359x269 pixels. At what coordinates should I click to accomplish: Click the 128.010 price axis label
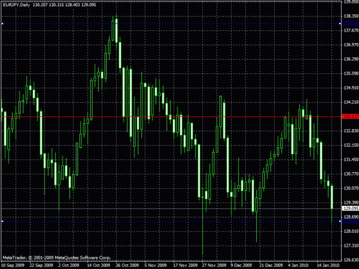(x=351, y=231)
